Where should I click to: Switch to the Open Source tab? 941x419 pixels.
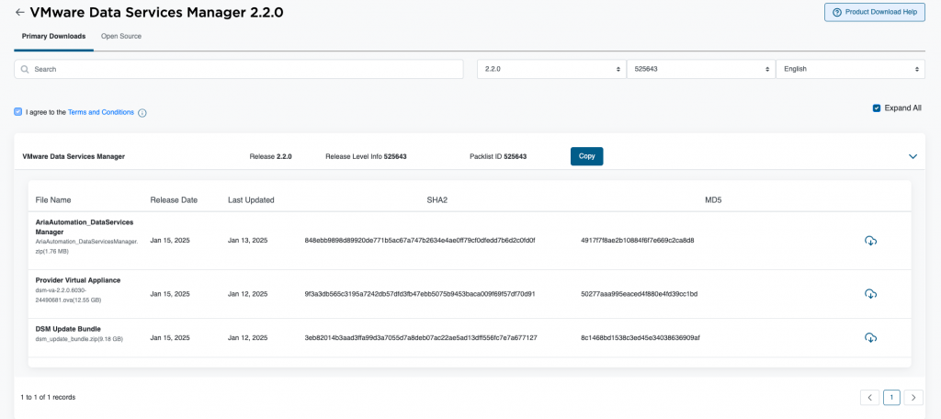tap(121, 36)
